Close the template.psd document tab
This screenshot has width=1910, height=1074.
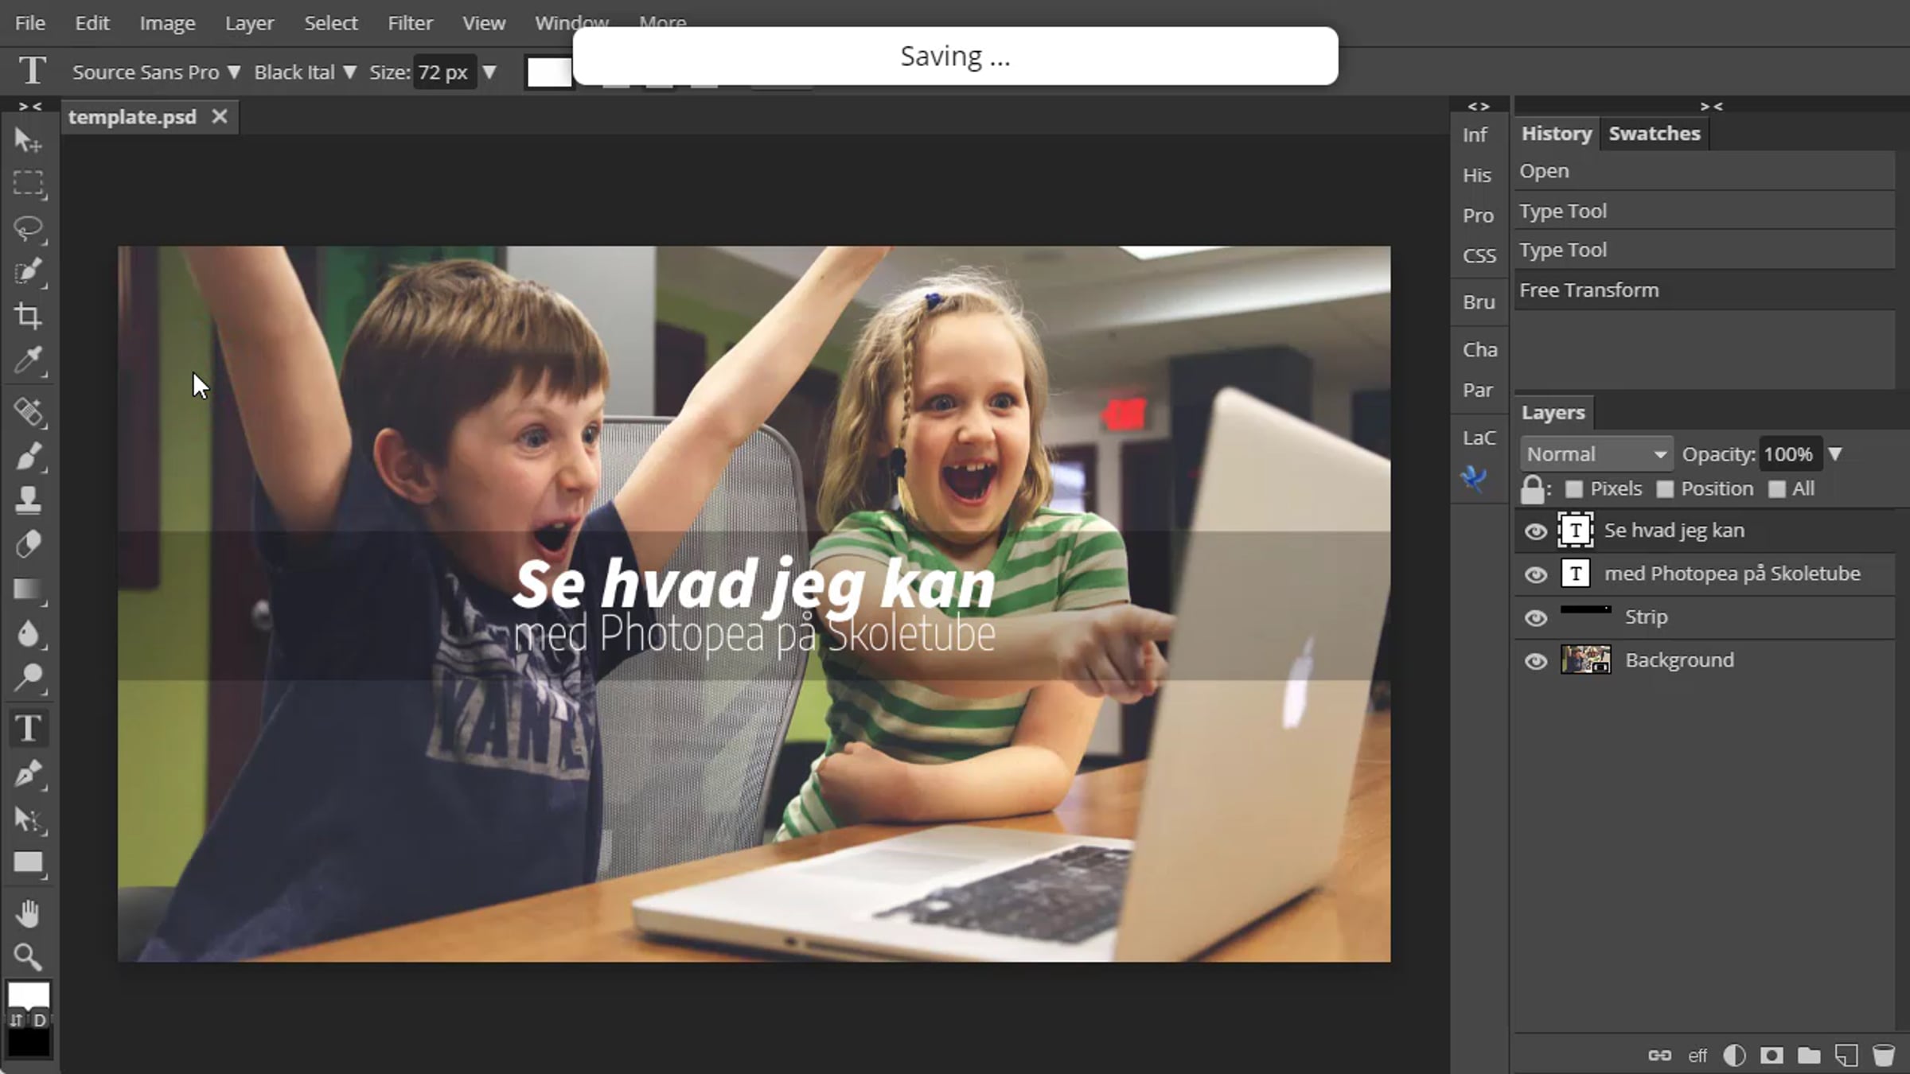click(x=220, y=117)
